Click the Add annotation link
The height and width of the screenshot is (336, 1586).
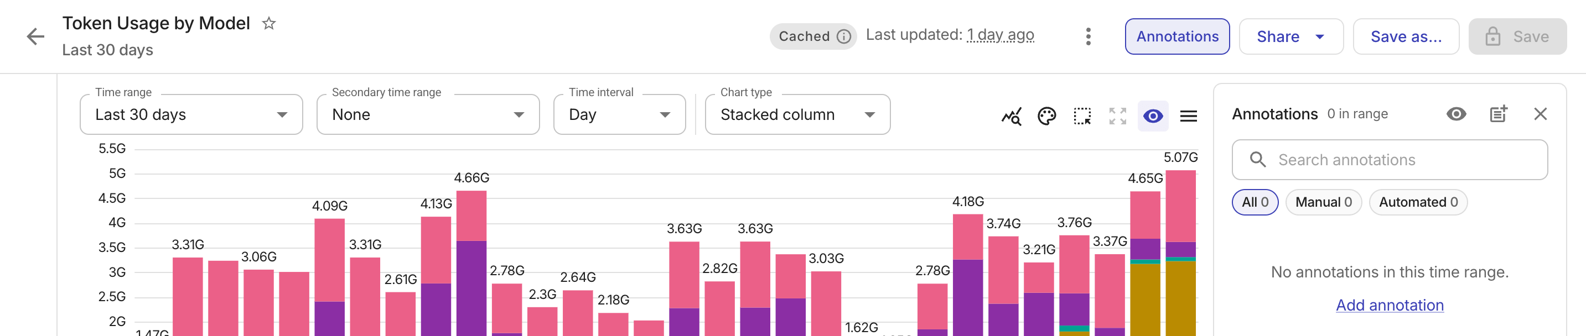1389,305
